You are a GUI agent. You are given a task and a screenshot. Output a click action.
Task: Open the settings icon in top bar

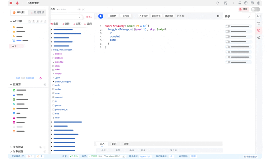pyautogui.click(x=258, y=3)
